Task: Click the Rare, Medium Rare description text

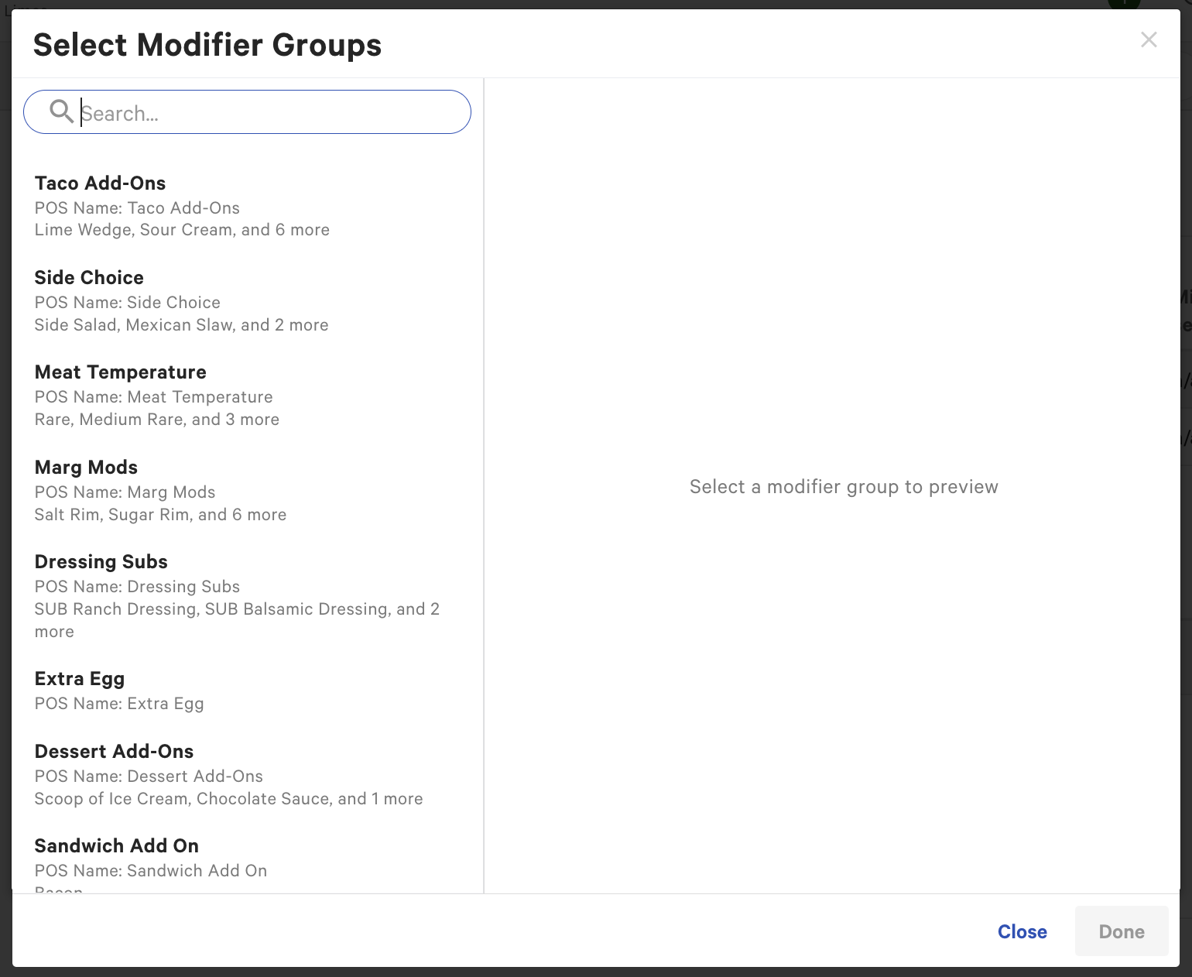Action: [x=156, y=419]
